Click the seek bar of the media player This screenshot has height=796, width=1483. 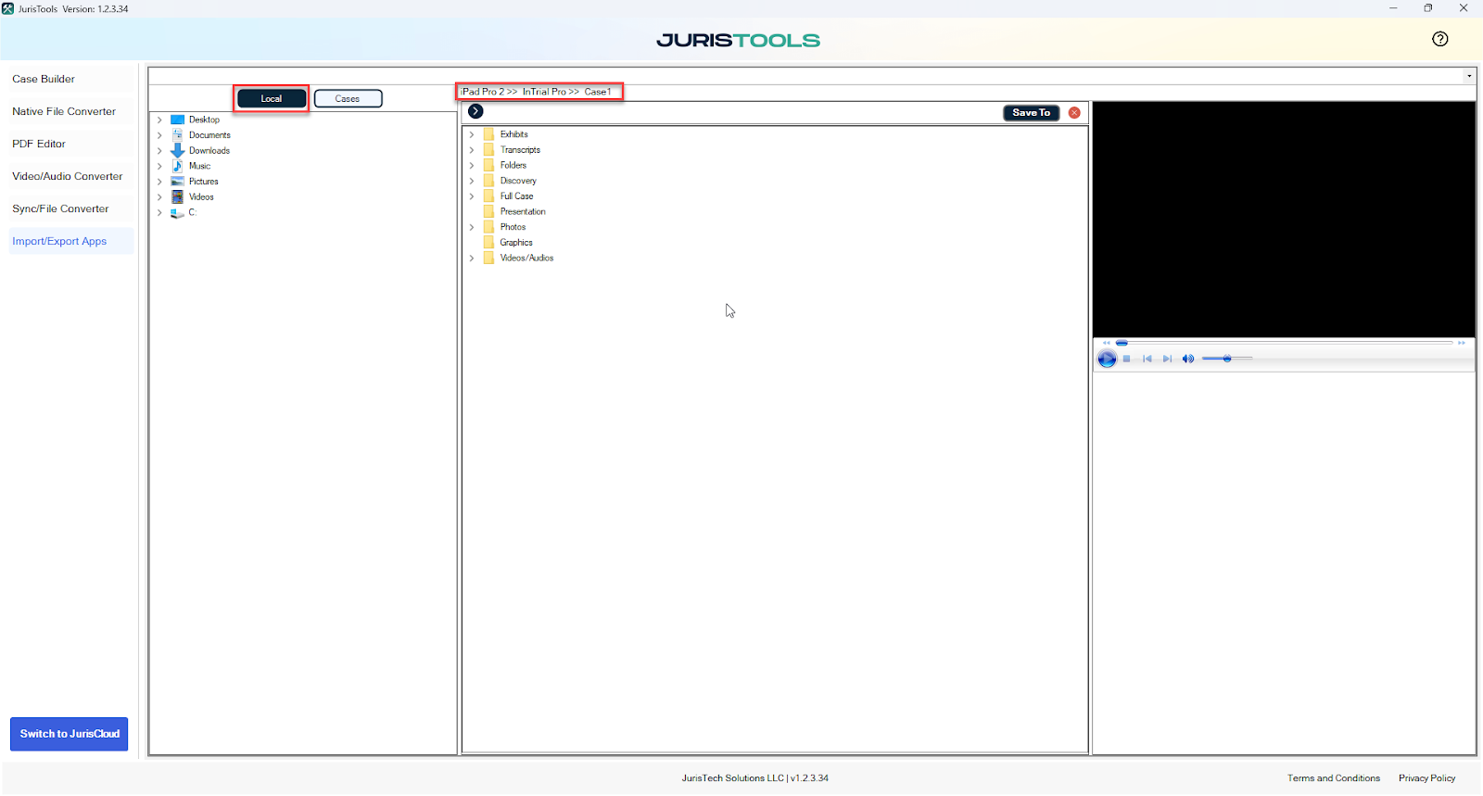click(x=1284, y=343)
